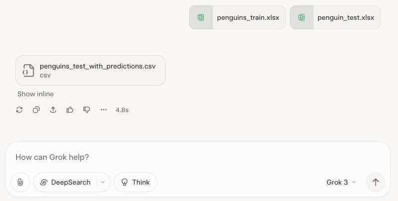
Task: Click Show inline link
Action: coord(36,94)
